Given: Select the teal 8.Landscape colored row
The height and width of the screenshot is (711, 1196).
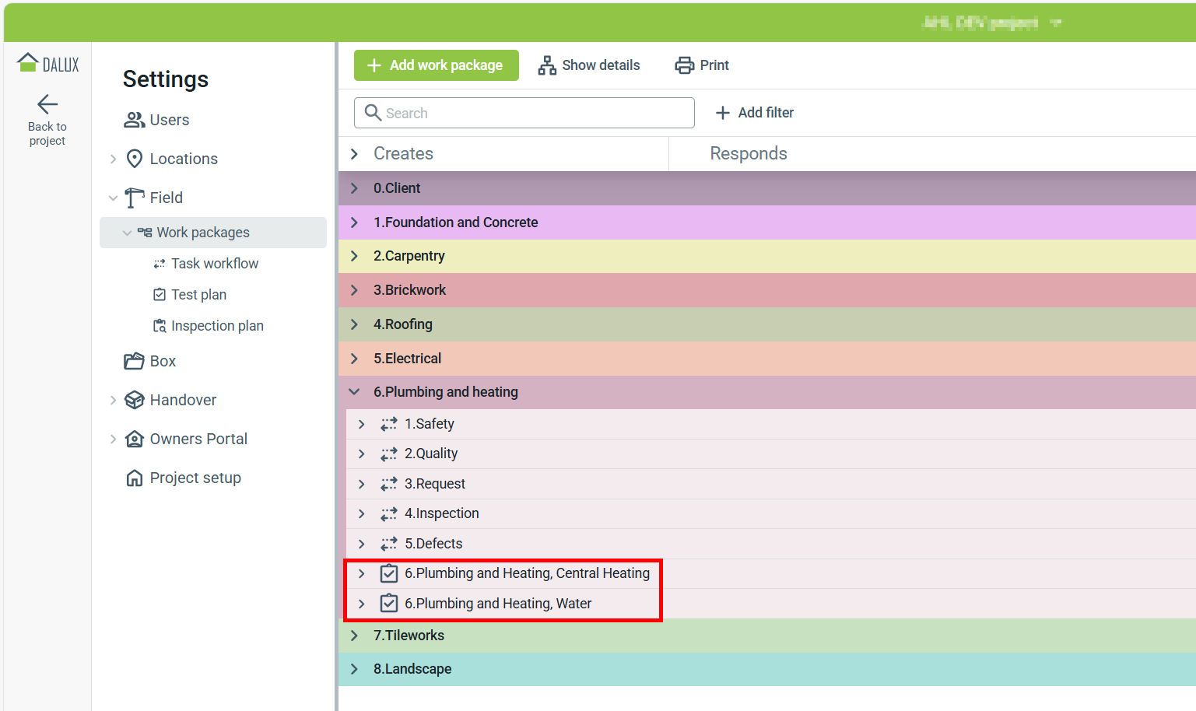Looking at the screenshot, I should [767, 669].
